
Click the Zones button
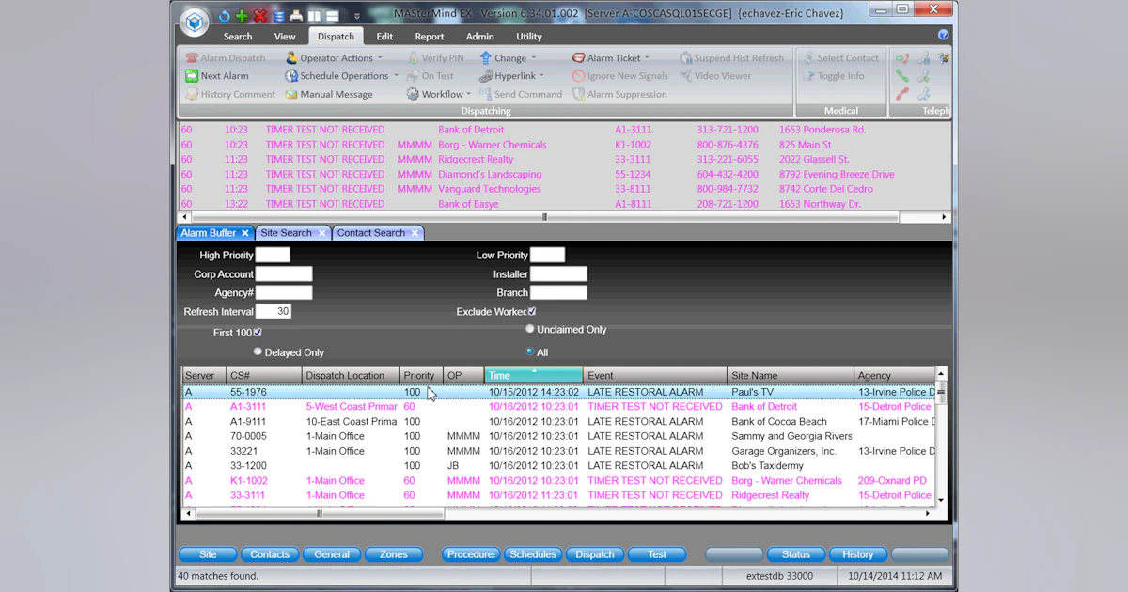pos(394,554)
